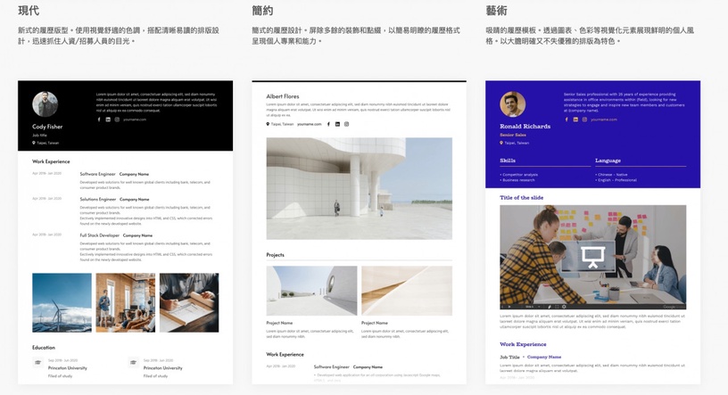Image resolution: width=728 pixels, height=395 pixels.
Task: Click the 簡約 template heading
Action: point(262,11)
